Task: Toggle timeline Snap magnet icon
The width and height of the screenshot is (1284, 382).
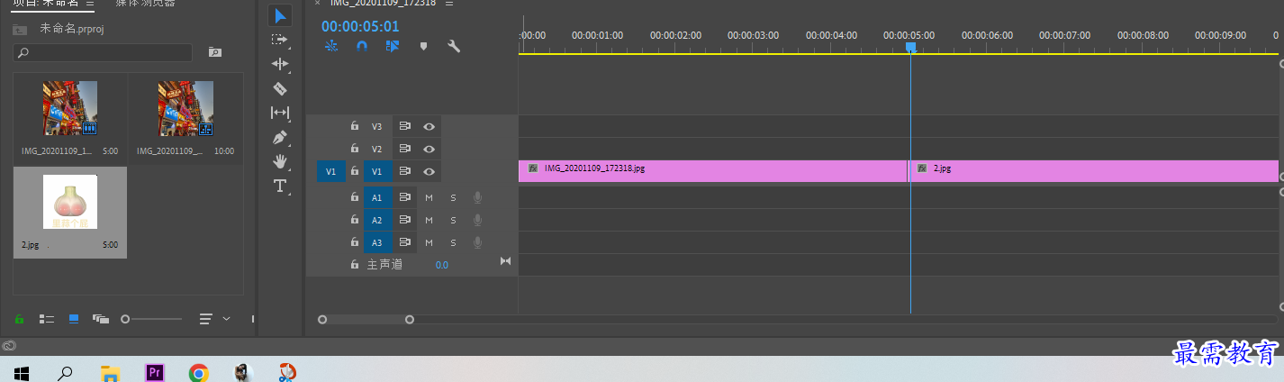Action: [362, 46]
